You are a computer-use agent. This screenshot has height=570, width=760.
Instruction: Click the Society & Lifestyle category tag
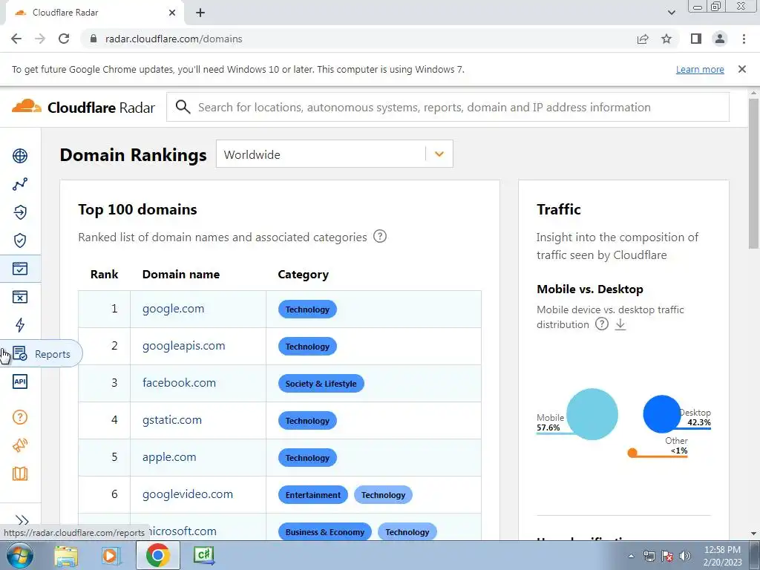click(x=321, y=384)
